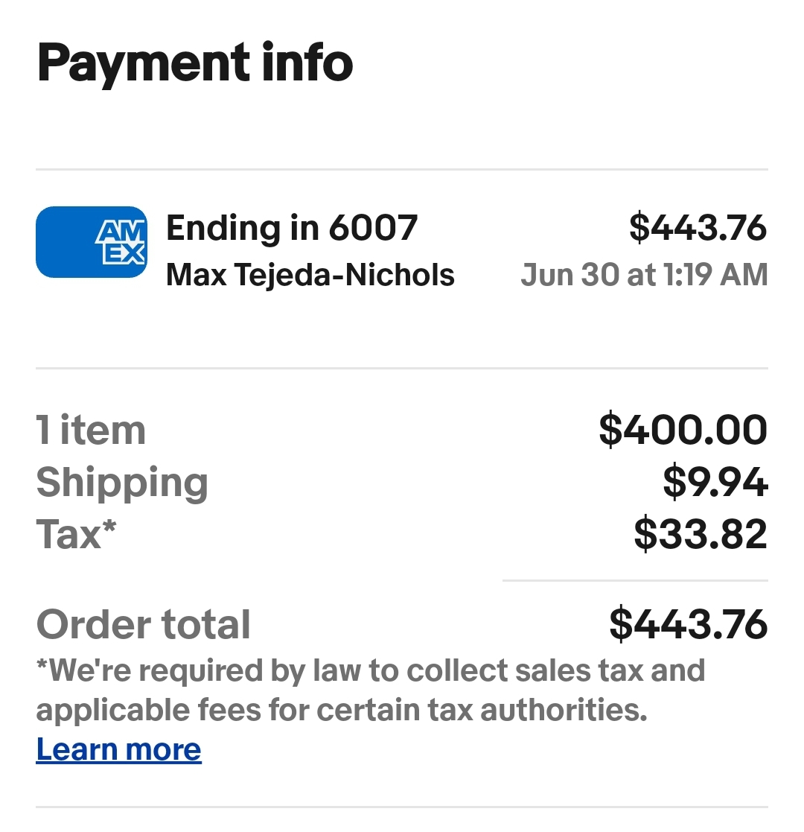Click the asterisk next to Tax
This screenshot has height=832, width=804.
tap(109, 527)
